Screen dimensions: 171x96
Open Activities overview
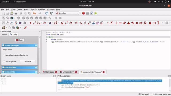[x=5, y=2]
